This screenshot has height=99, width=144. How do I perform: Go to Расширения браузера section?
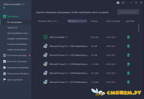tap(18, 67)
